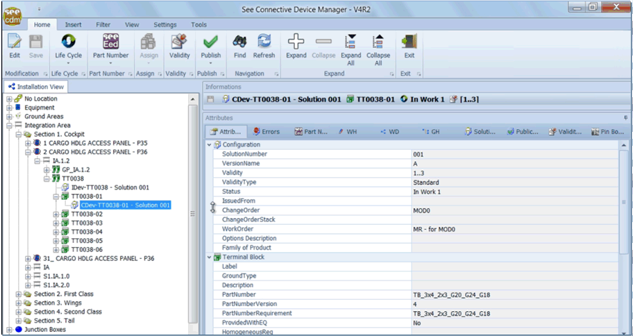Collapse the Configuration attribute group

(209, 144)
